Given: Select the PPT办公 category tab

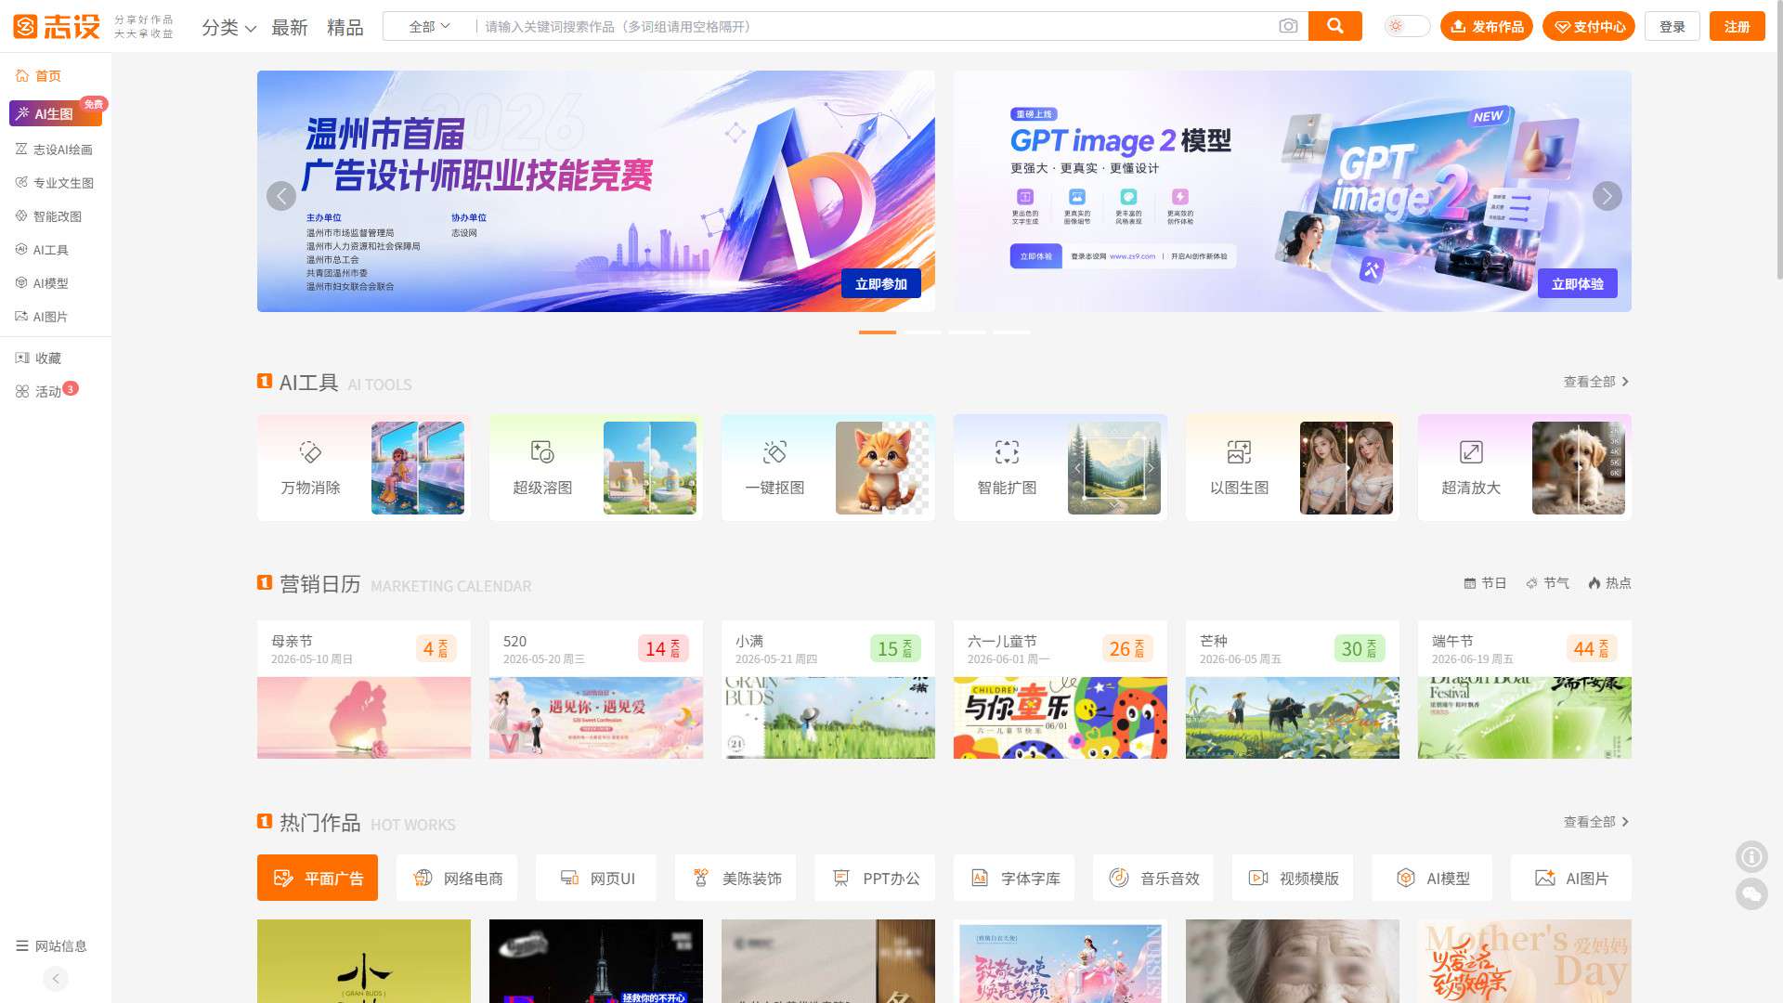Looking at the screenshot, I should (x=875, y=878).
